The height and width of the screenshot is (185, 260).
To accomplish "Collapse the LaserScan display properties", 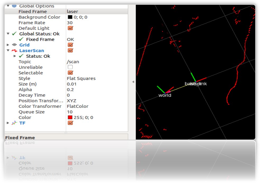I will point(8,50).
